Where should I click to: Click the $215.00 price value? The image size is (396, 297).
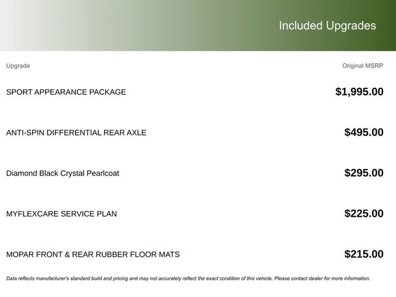click(x=364, y=254)
